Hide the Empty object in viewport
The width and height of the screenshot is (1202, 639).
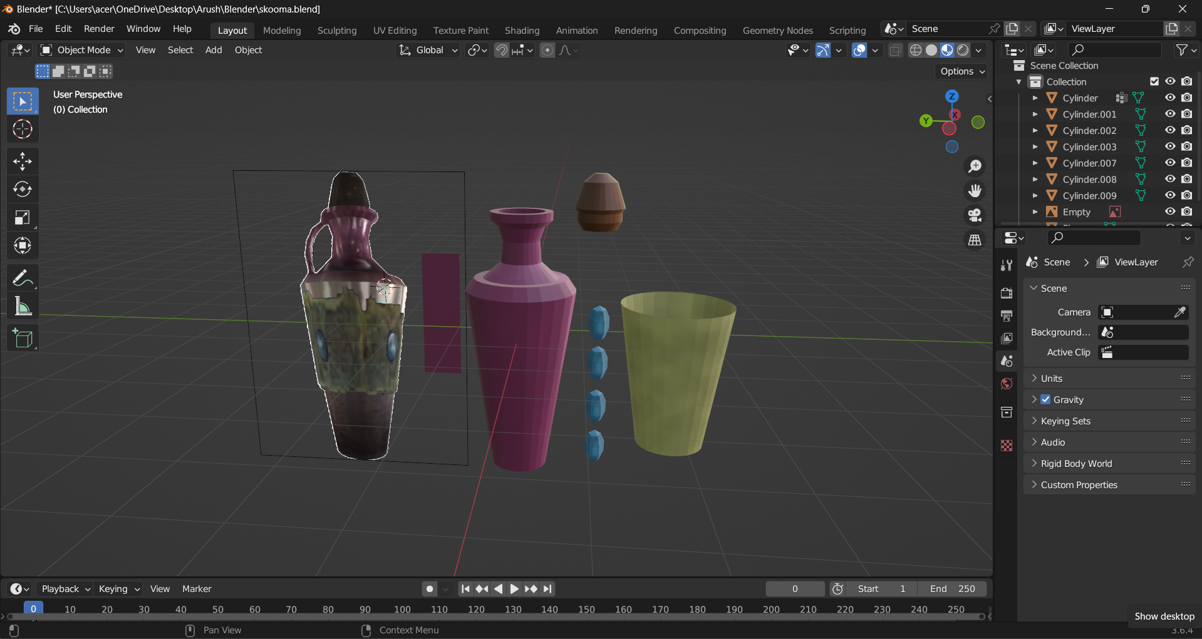(x=1170, y=212)
